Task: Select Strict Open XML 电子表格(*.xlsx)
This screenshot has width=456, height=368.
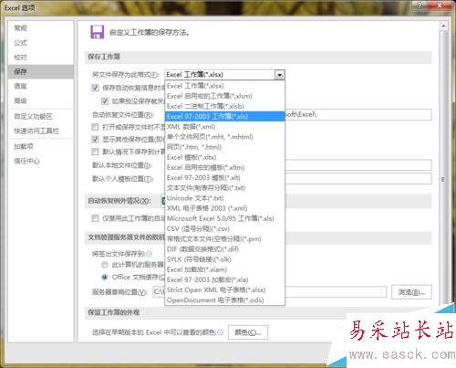Action: [224, 290]
